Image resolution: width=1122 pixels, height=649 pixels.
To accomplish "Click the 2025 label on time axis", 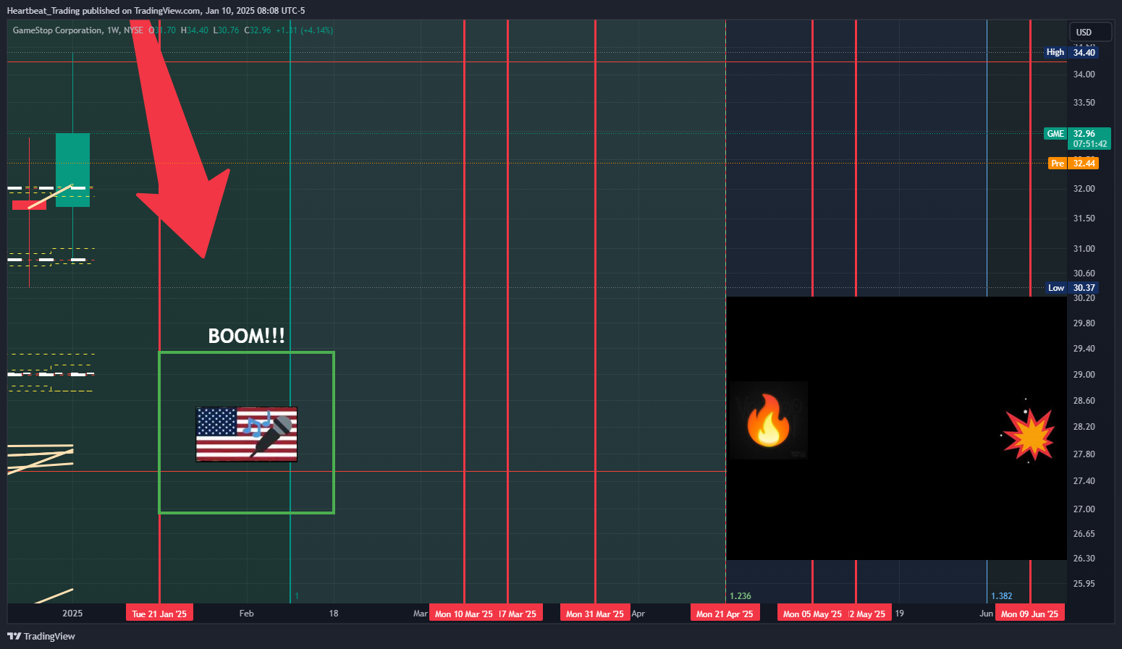I will (x=72, y=614).
